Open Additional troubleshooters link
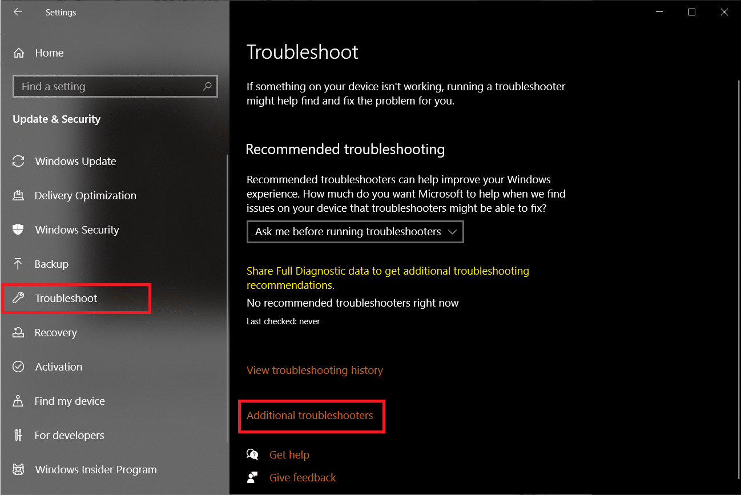The image size is (741, 495). pos(310,416)
